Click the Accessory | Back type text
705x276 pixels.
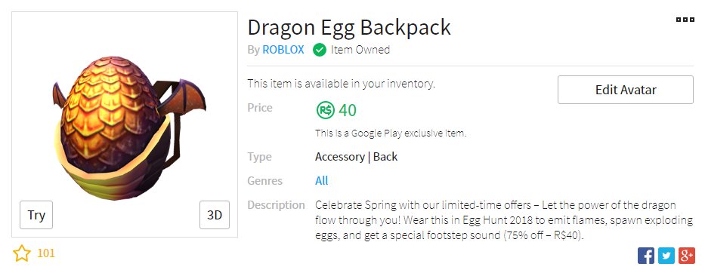(356, 157)
